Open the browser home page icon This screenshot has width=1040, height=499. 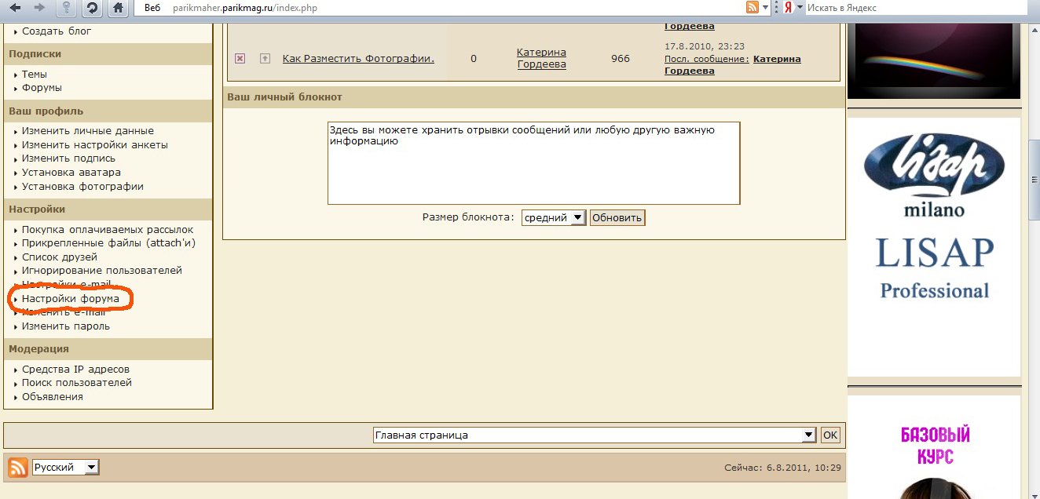click(x=118, y=8)
